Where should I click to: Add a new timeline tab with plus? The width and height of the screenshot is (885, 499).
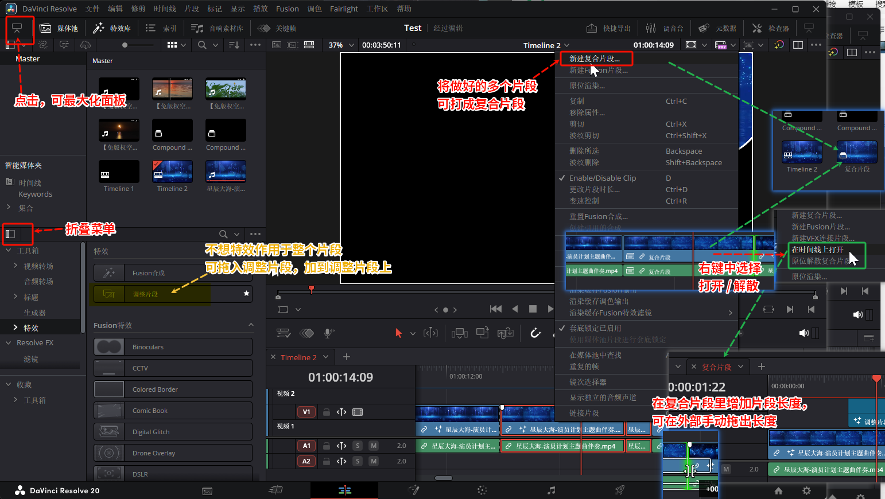click(x=347, y=357)
